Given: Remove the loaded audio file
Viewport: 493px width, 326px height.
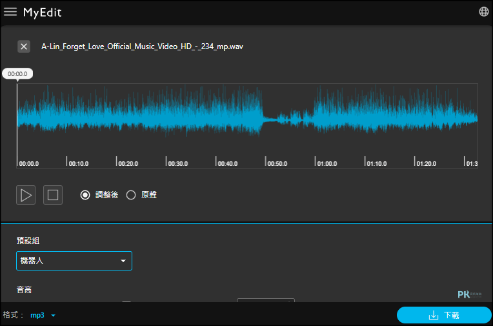Looking at the screenshot, I should (24, 46).
